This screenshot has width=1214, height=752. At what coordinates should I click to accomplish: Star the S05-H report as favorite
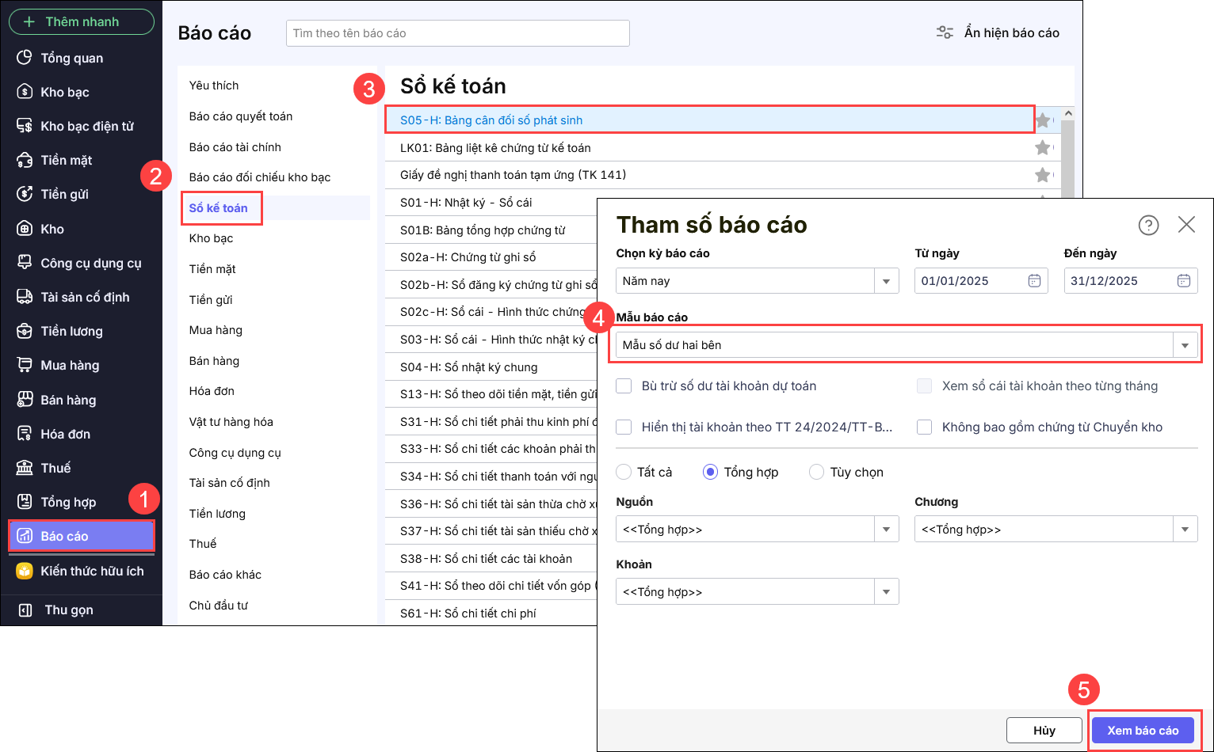(1043, 120)
